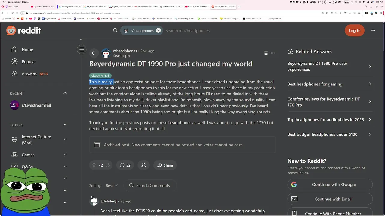
Task: Click the r/headphones community avatar on the post
Action: point(106,53)
